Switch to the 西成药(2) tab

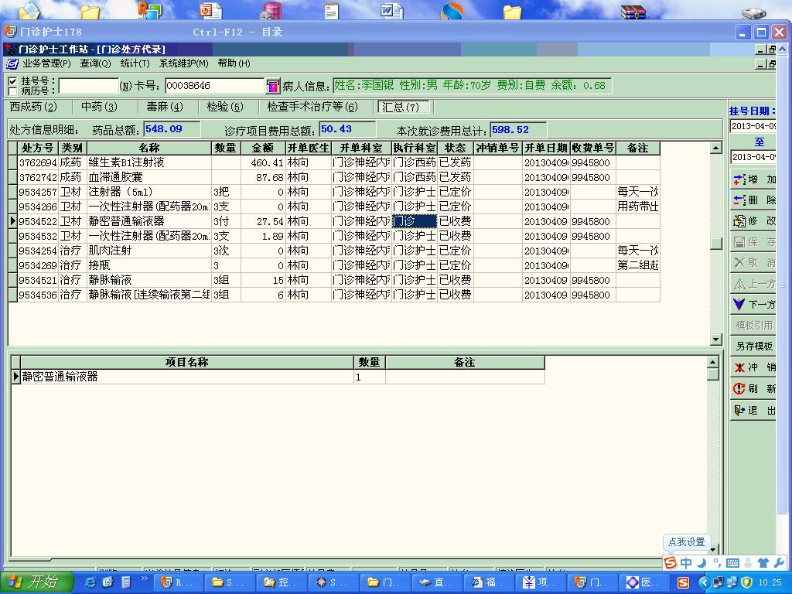33,107
